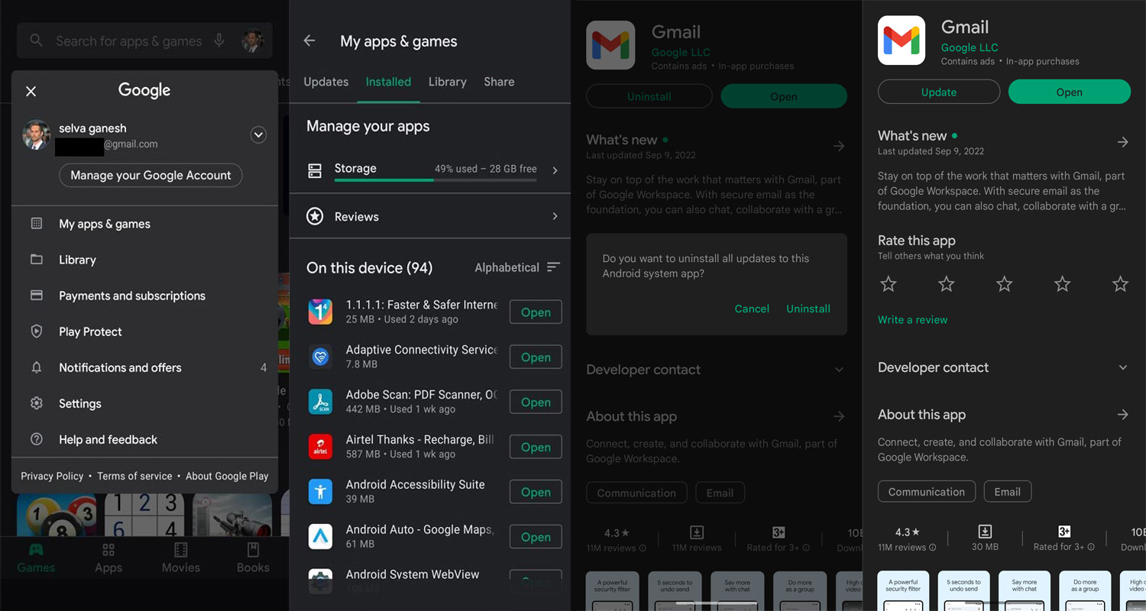Expand account switcher arrow next to selva ganesh
This screenshot has height=611, width=1146.
tap(258, 135)
